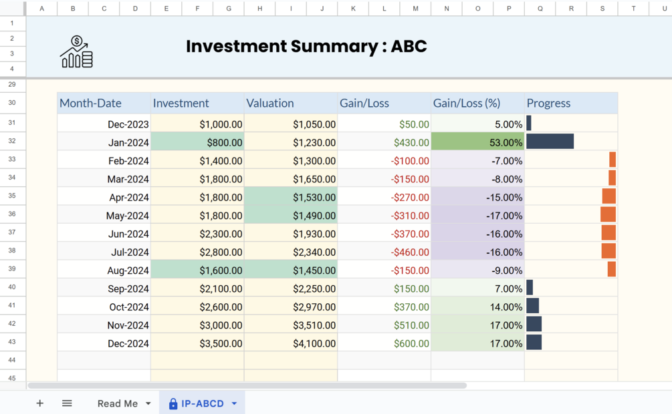Image resolution: width=672 pixels, height=414 pixels.
Task: Click the green 53.00% gain cell
Action: [477, 142]
